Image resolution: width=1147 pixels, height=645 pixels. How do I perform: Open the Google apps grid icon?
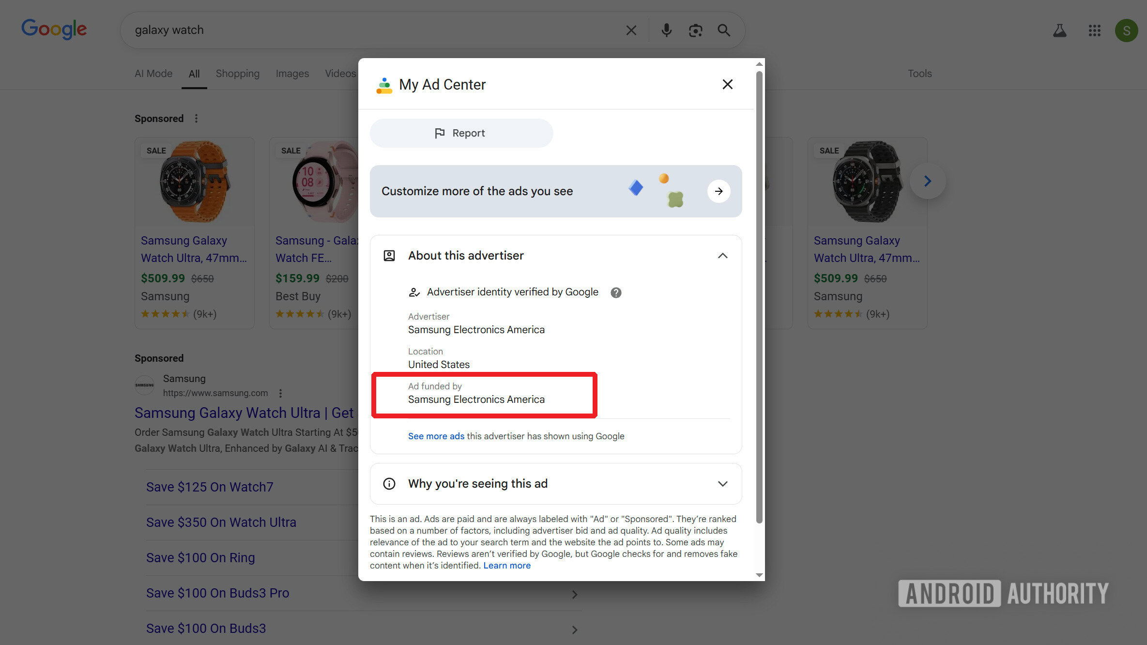point(1094,31)
